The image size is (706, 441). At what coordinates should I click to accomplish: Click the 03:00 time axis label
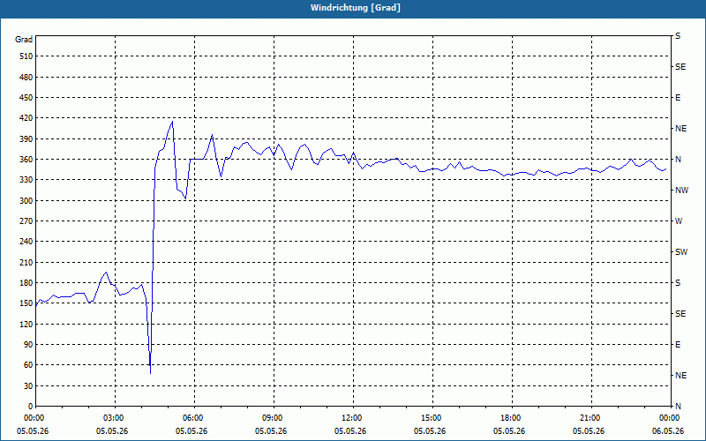pos(116,418)
